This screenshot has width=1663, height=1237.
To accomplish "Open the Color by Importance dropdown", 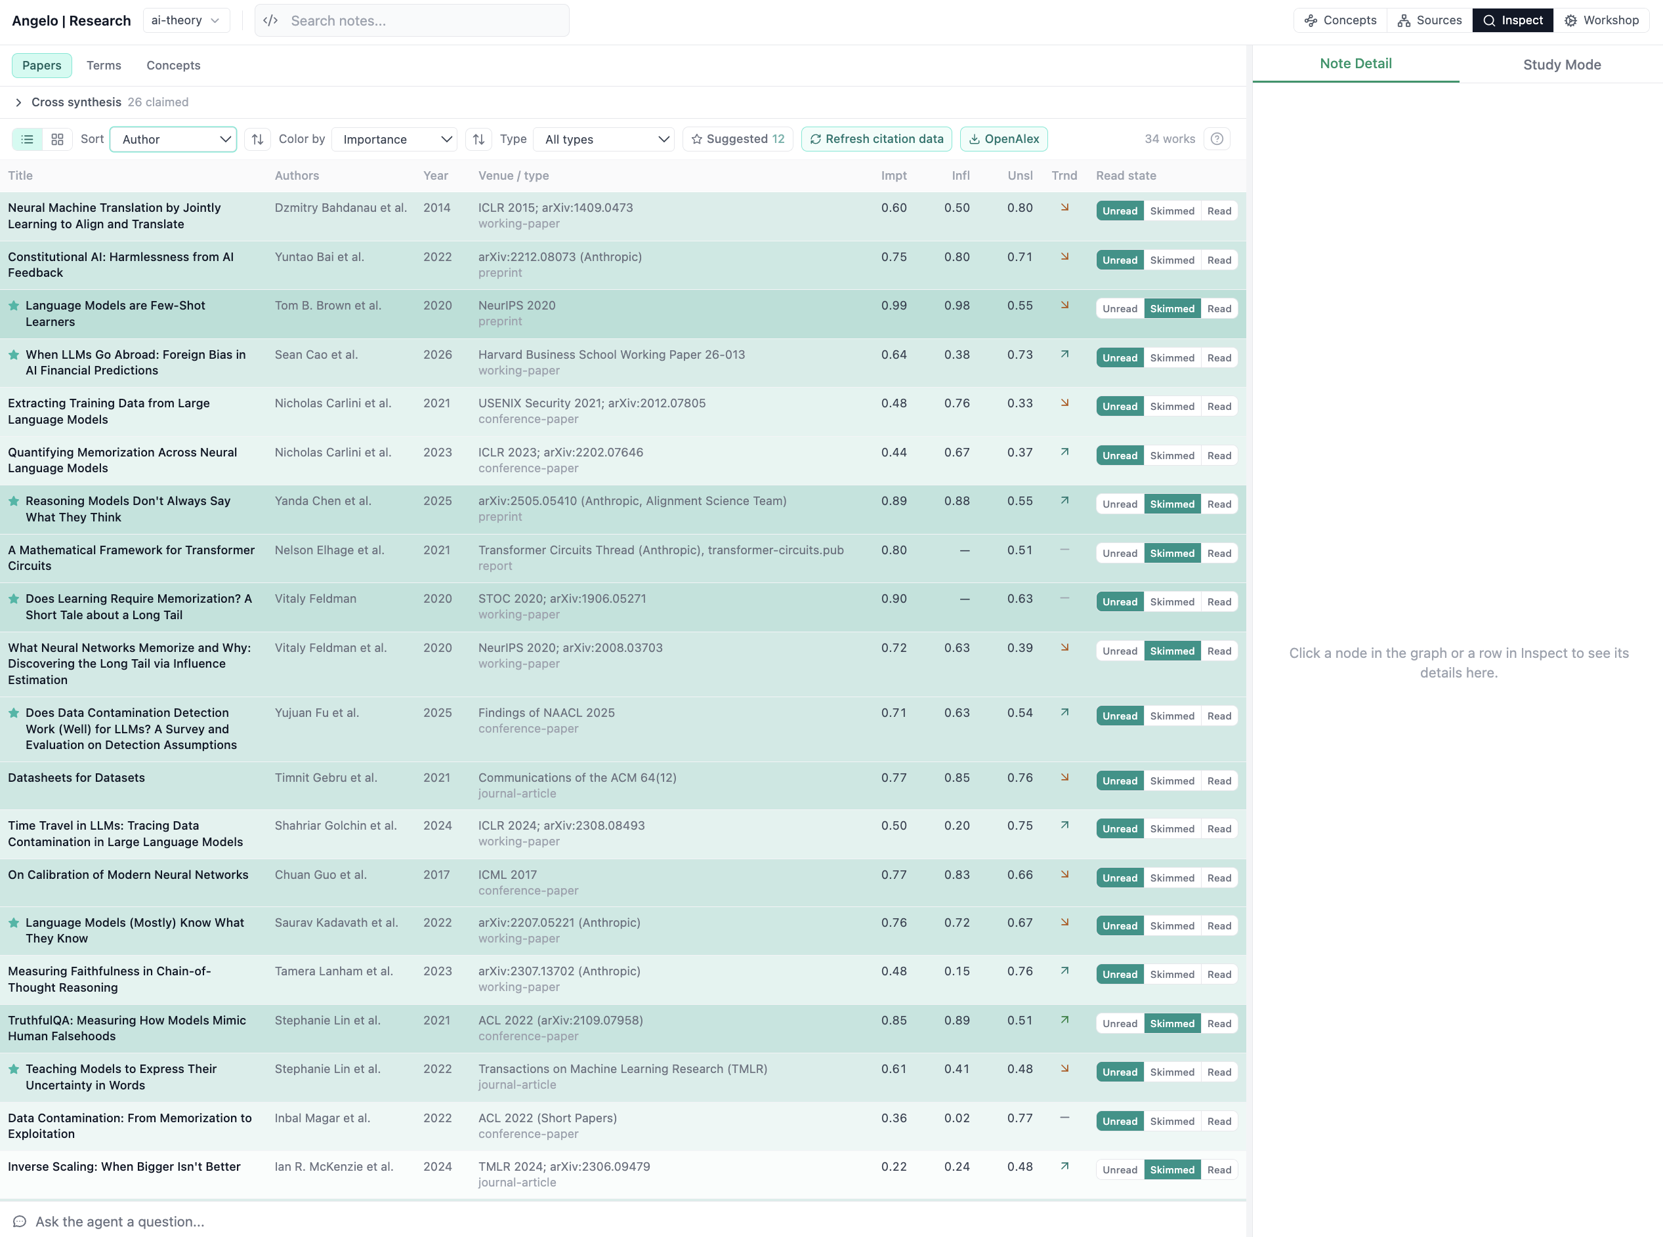I will 394,139.
